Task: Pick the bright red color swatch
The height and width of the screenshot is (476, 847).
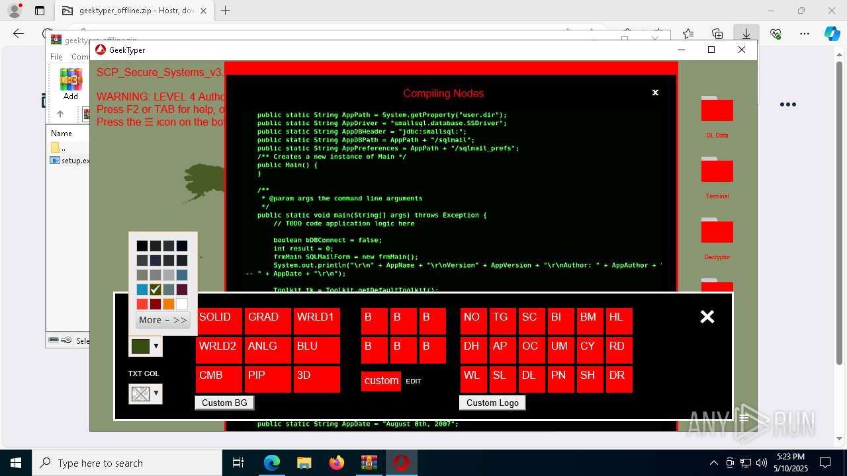Action: [x=142, y=304]
